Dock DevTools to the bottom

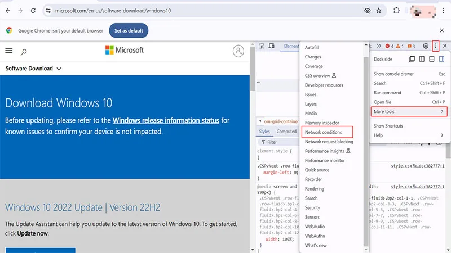pos(431,59)
